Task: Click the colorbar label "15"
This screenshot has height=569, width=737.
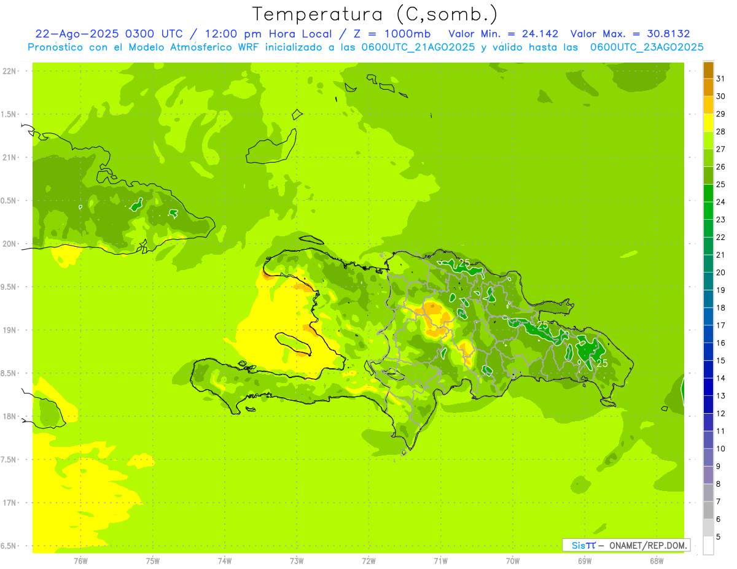Action: 720,360
